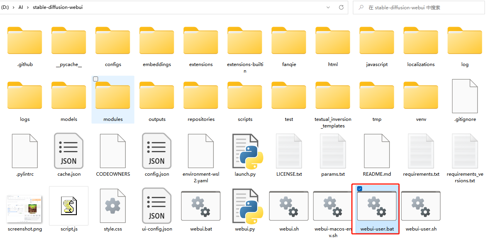
Task: Select the webui.py Python file
Action: pyautogui.click(x=245, y=207)
